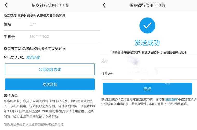Screen dimensions: 197x130
Task: Open 进度查询 link
Action: [171, 99]
